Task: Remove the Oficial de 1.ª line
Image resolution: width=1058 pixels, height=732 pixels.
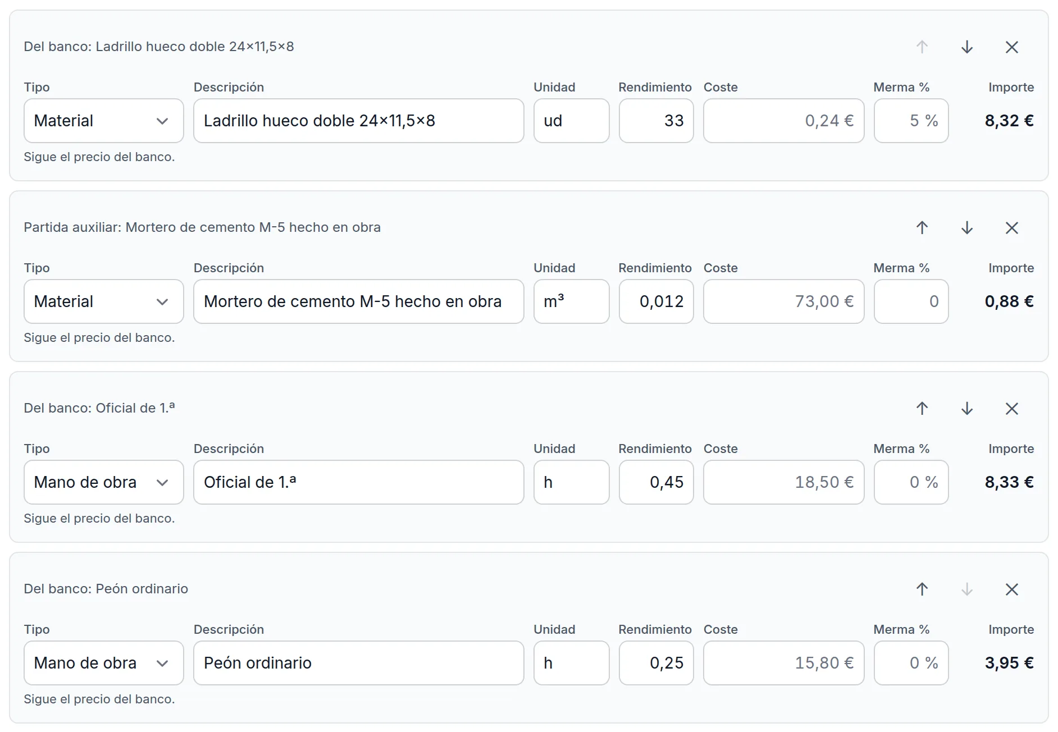Action: pos(1011,409)
